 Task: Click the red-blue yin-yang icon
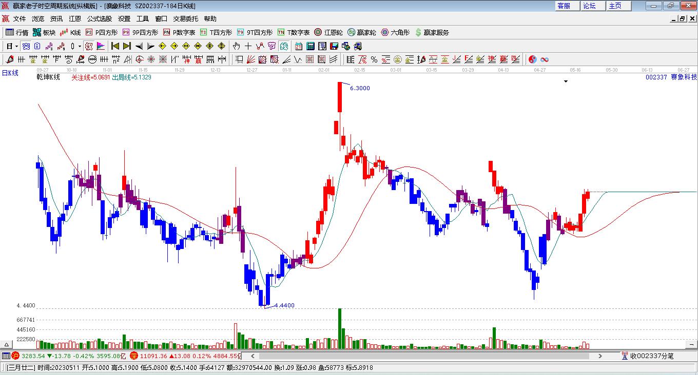click(532, 59)
